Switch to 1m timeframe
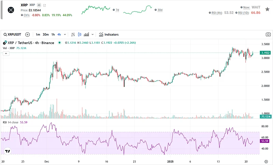The width and height of the screenshot is (273, 165). [38, 34]
